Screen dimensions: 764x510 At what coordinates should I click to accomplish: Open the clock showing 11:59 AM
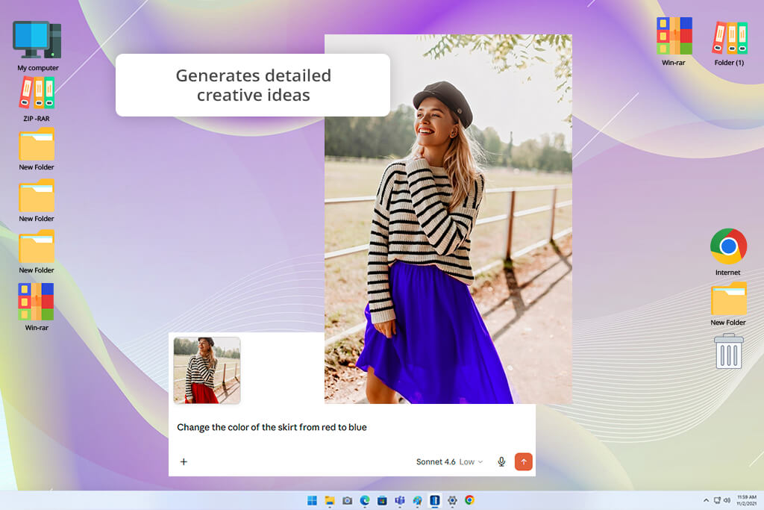click(x=746, y=500)
